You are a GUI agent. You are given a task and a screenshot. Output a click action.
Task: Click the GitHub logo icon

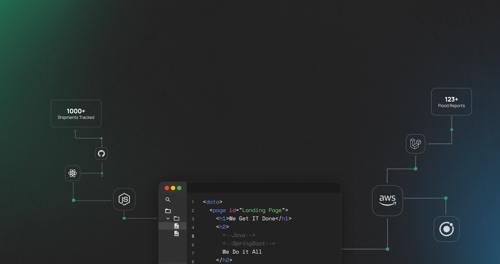(x=101, y=153)
